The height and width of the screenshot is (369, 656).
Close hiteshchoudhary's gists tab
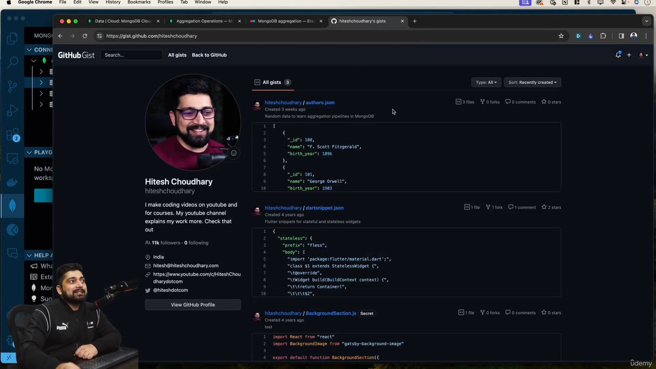point(403,21)
